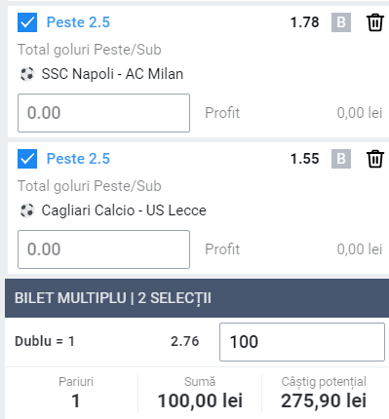389x419 pixels.
Task: Click the SSC Napoli - AC Milan match name
Action: (x=112, y=74)
